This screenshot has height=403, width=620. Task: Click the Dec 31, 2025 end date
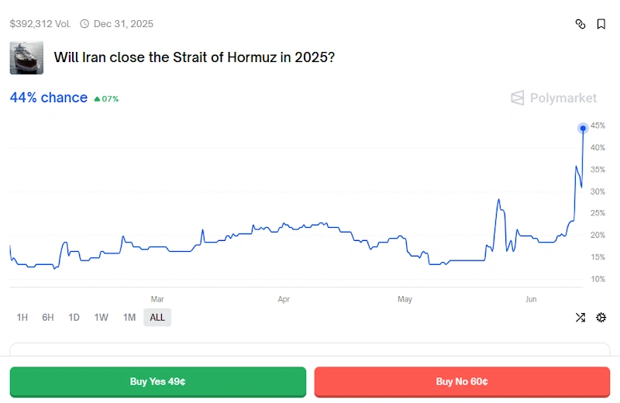123,24
